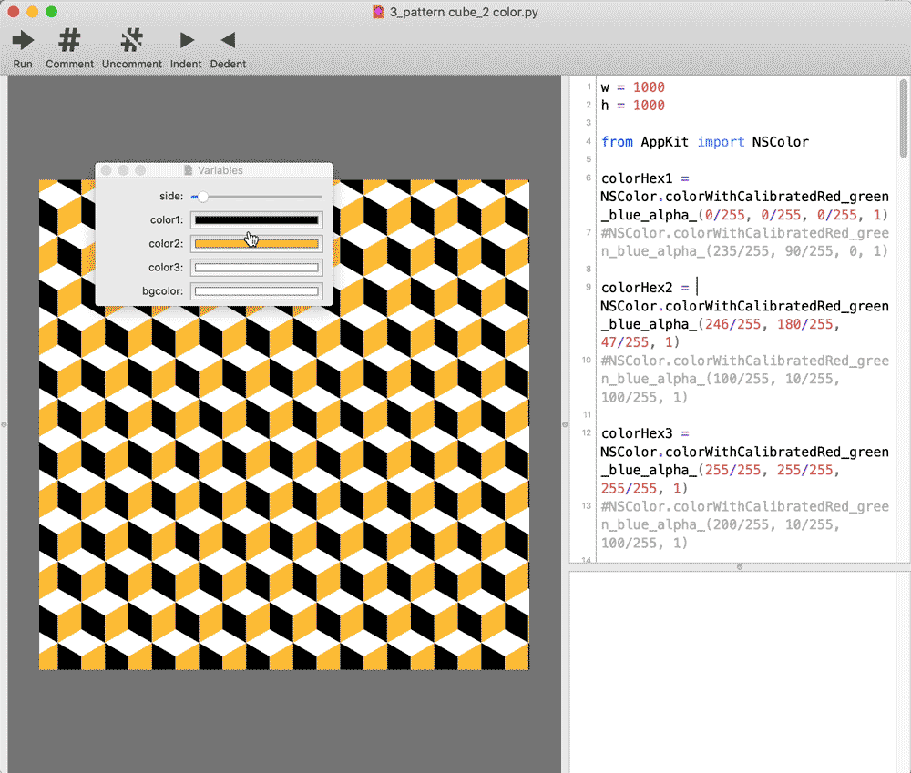
Task: Click the left edge splitter handle
Action: (4, 424)
